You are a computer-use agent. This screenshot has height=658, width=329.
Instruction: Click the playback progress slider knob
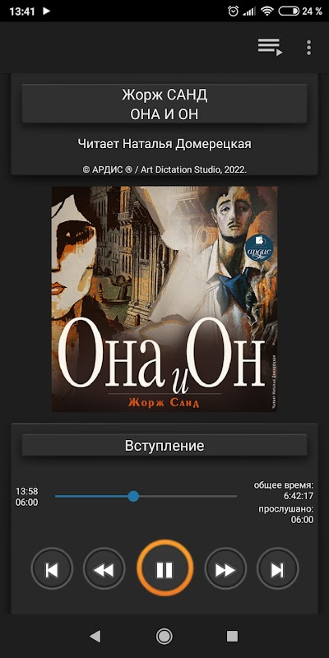(133, 496)
